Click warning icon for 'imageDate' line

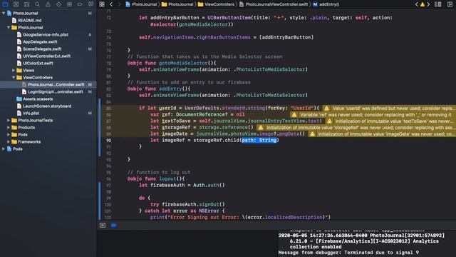coord(312,134)
